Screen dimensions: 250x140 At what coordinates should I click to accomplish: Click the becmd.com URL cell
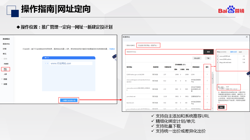coord(130,103)
